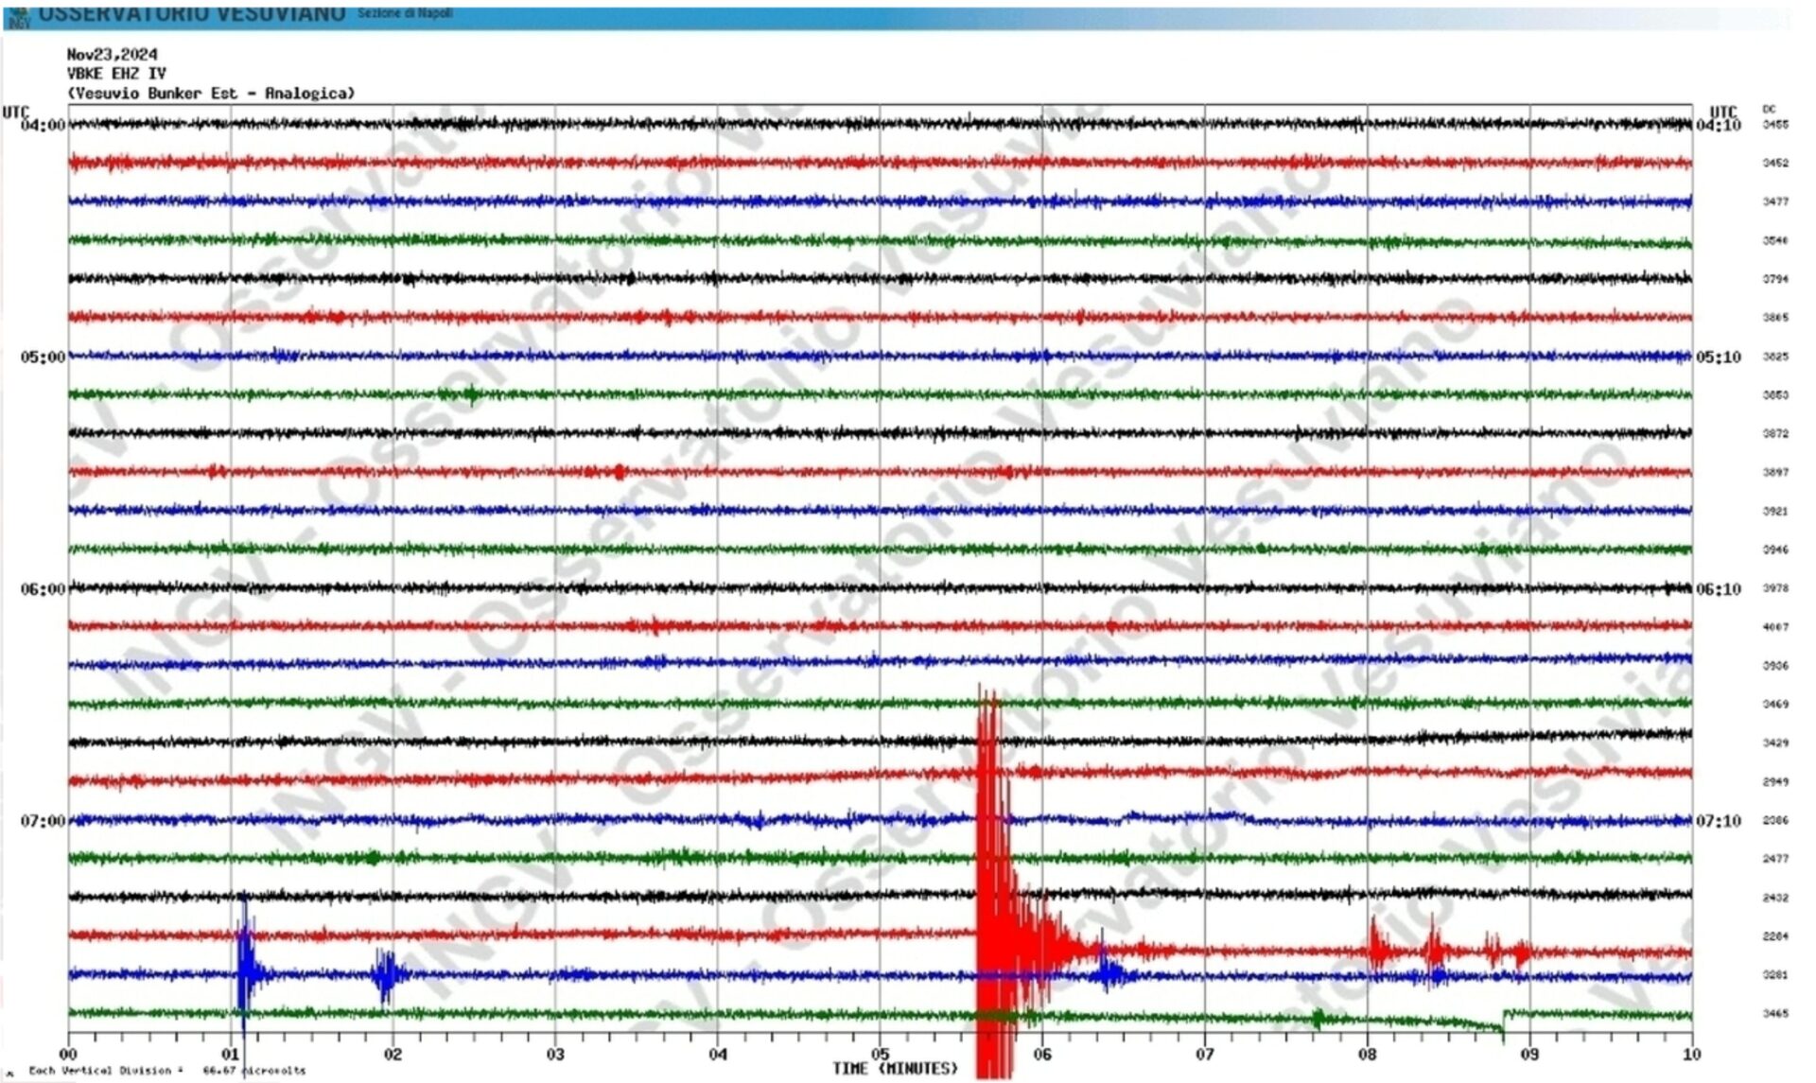Select the 05:10 end-time label

tap(1719, 357)
